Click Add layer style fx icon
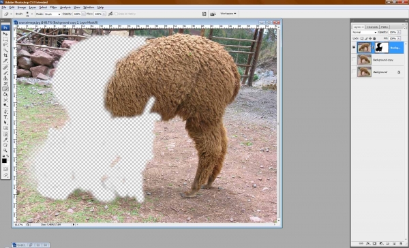 pos(368,243)
